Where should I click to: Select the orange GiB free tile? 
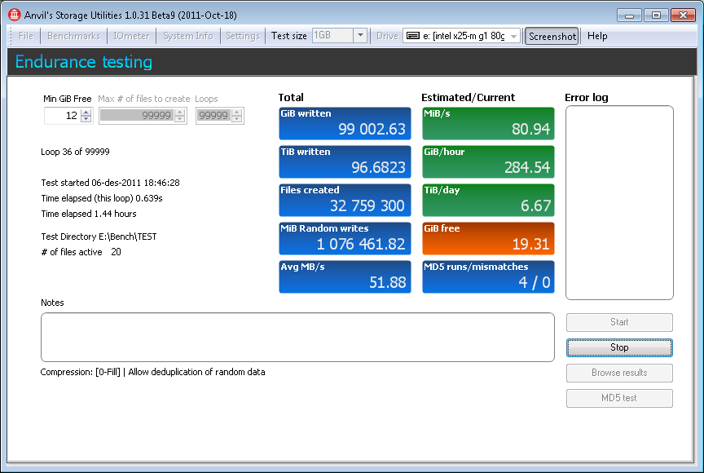pos(488,238)
